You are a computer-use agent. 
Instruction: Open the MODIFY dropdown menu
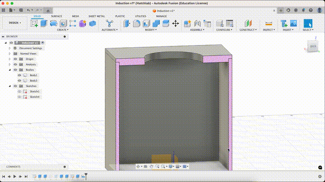click(151, 30)
